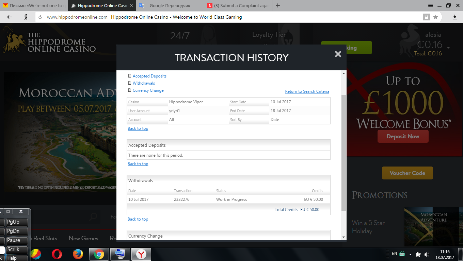Viewport: 463px width, 261px height.
Task: Click Return to Search Criteria
Action: pos(307,91)
